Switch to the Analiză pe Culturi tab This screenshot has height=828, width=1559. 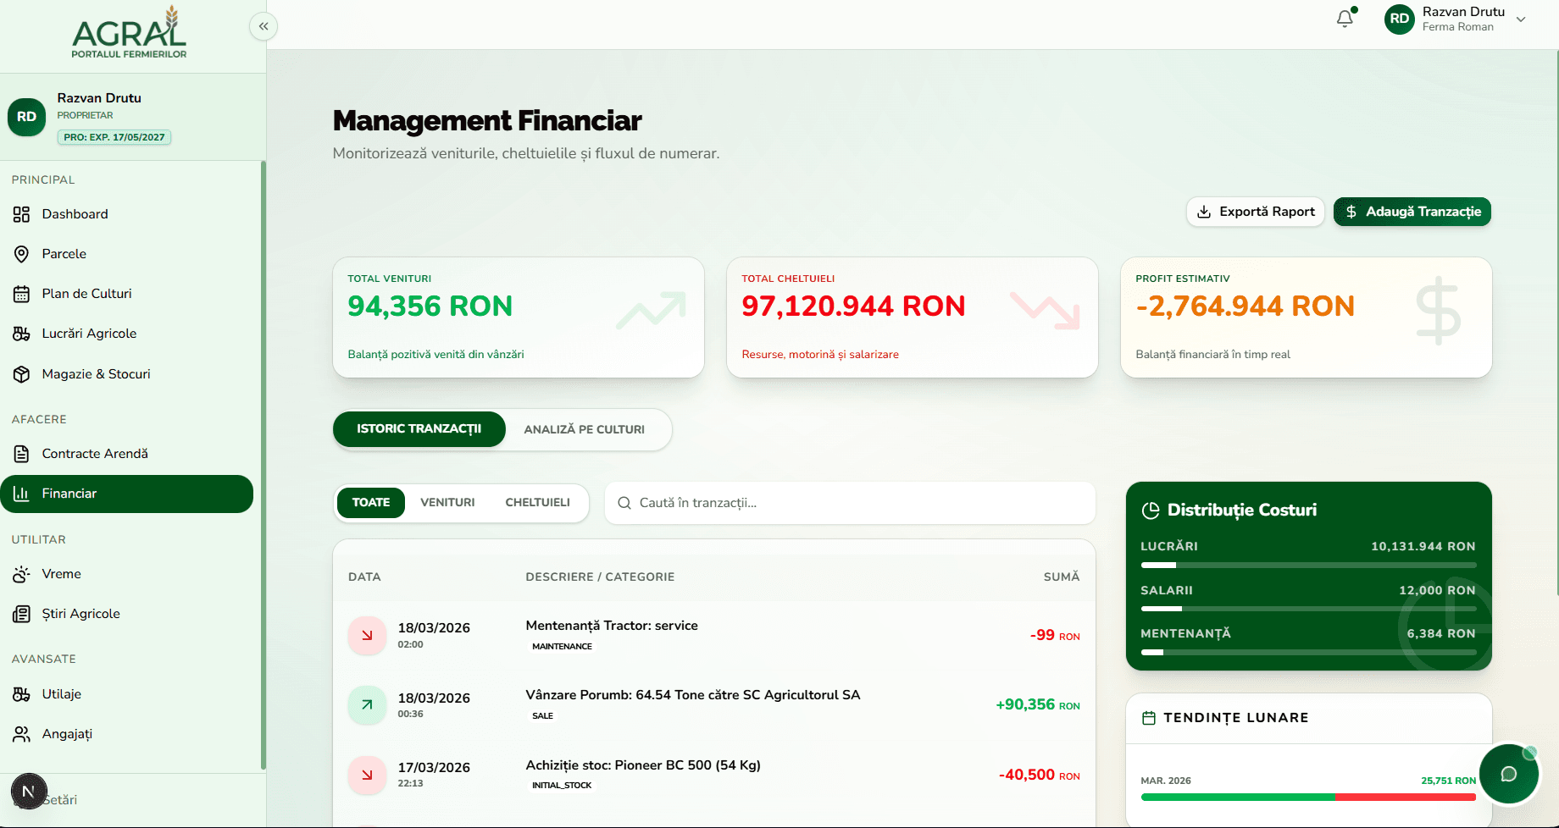pyautogui.click(x=584, y=429)
